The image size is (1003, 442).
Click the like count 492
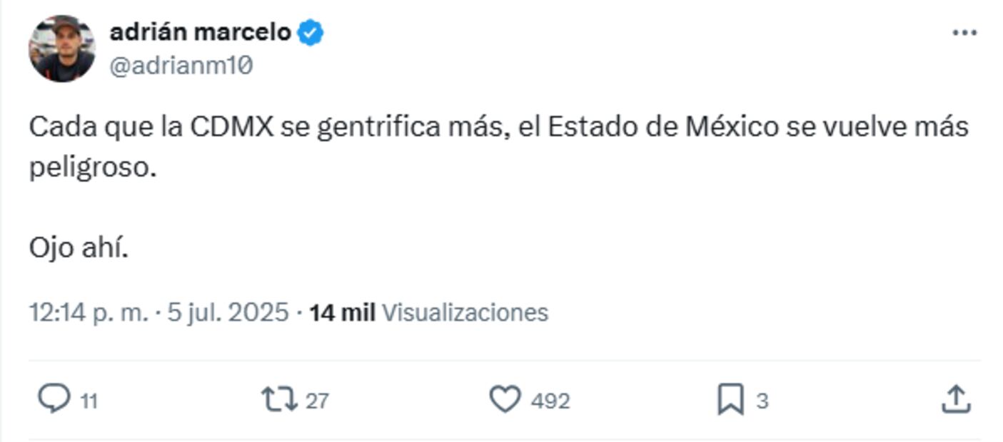pos(550,401)
